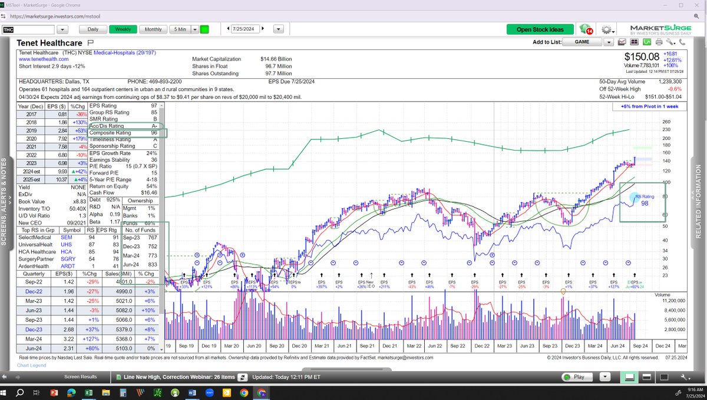Open the stock alerts notification icon showing 14

585,29
